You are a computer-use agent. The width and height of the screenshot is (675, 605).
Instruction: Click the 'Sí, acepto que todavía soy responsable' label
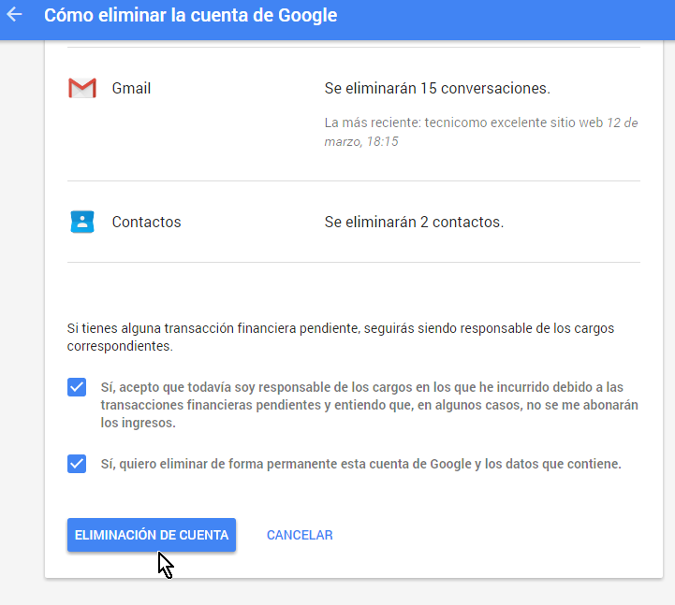click(370, 405)
